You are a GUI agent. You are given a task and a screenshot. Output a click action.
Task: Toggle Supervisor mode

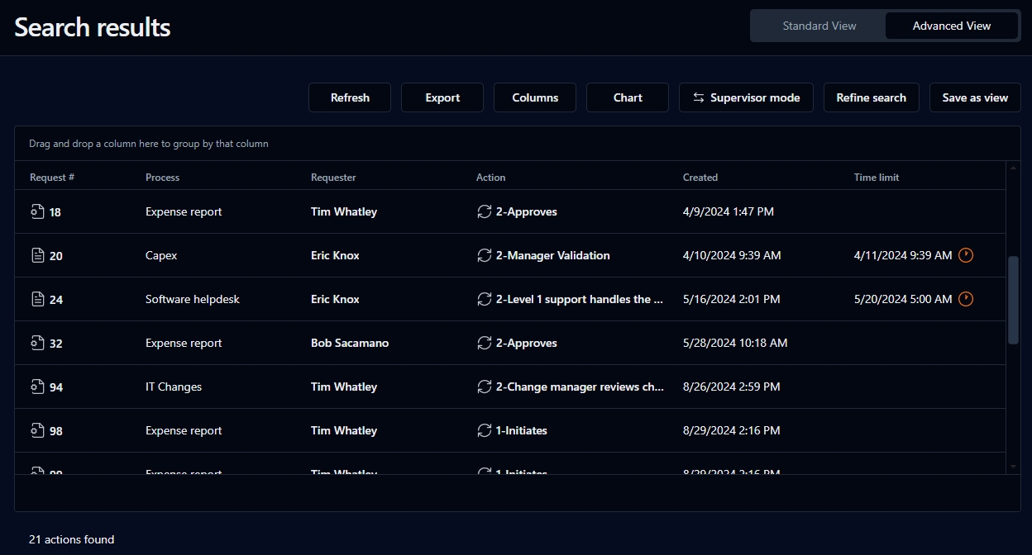click(746, 97)
